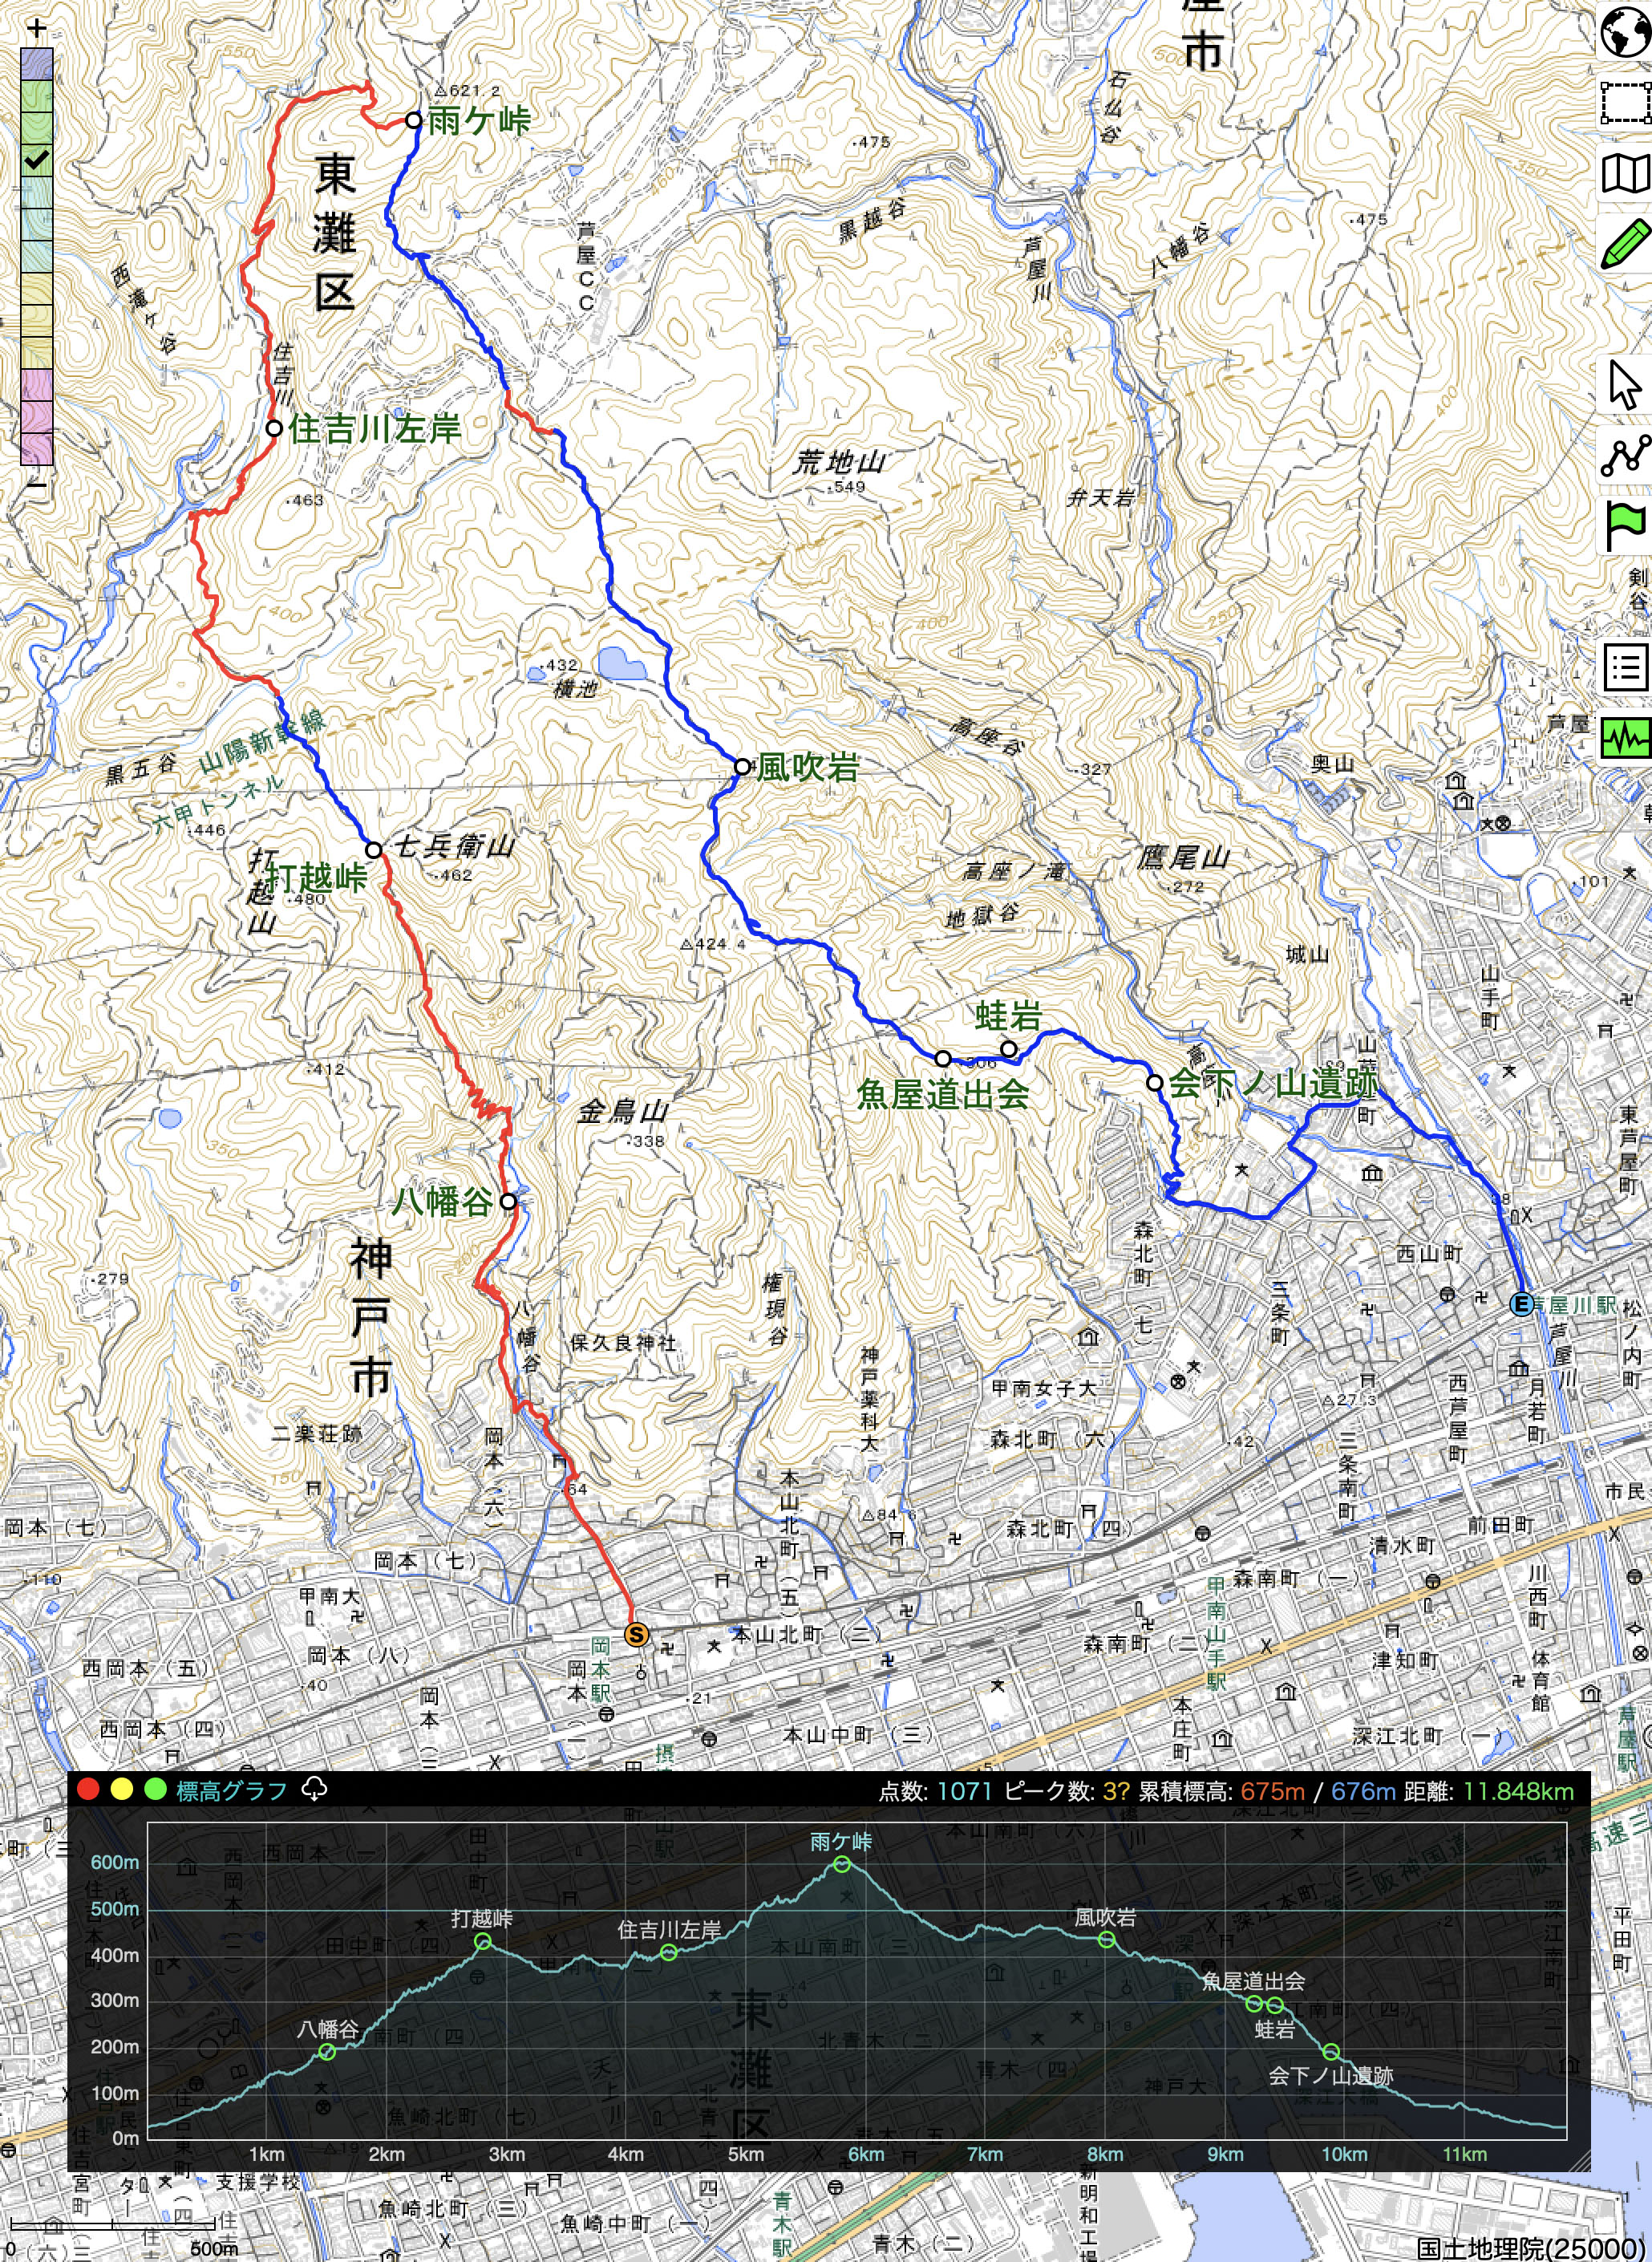Click the 雨ケ峠 peak marker on elevation graph
Image resolution: width=1652 pixels, height=2262 pixels.
coord(842,1864)
